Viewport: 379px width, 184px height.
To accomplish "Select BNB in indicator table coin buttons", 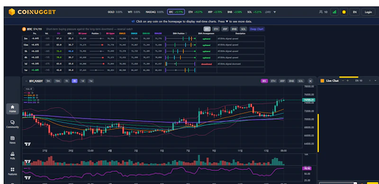I will [234, 29].
